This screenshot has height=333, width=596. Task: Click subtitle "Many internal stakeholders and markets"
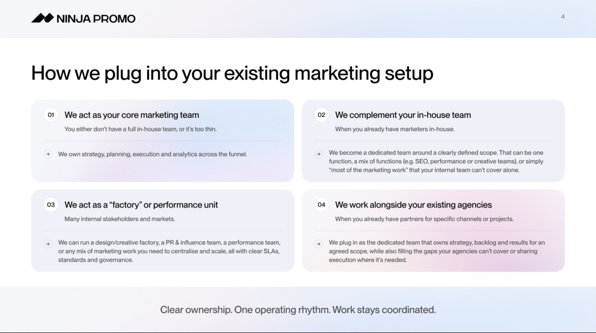coord(120,219)
